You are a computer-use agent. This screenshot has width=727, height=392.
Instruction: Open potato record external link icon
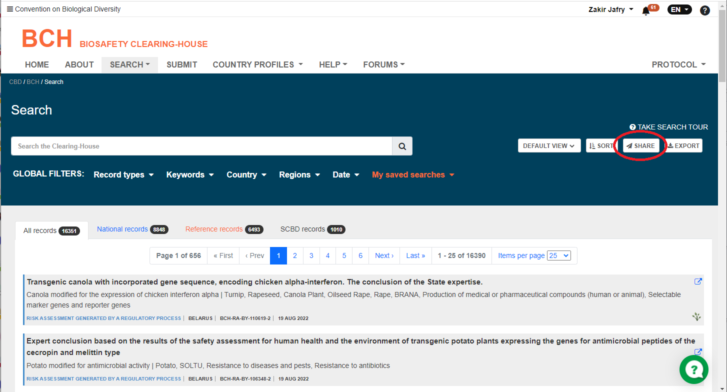coord(698,352)
